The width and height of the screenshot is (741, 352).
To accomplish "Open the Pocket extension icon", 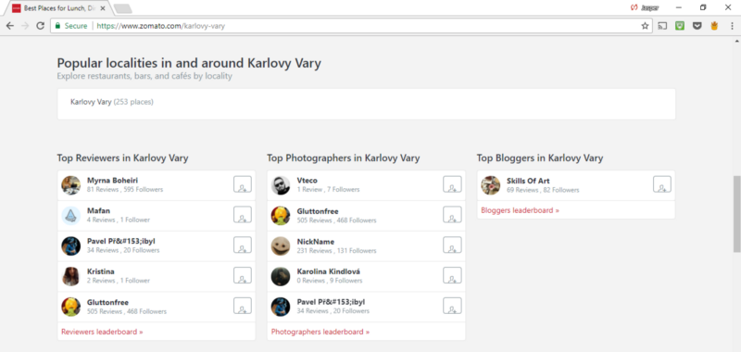I will click(697, 26).
